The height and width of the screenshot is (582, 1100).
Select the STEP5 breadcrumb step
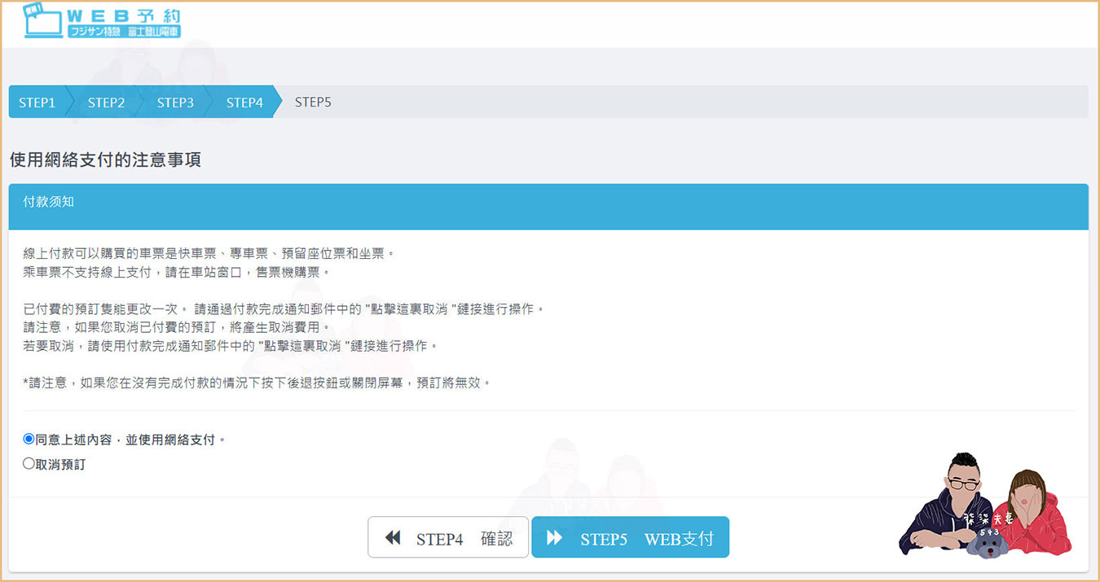point(313,103)
